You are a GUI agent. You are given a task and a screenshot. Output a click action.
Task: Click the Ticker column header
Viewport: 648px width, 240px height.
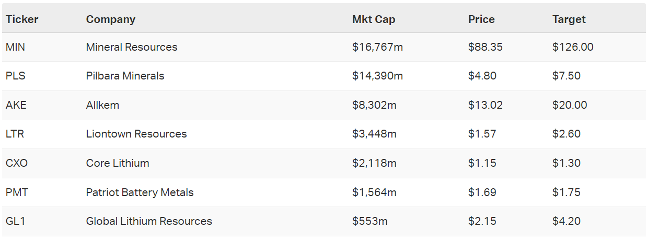tap(22, 19)
